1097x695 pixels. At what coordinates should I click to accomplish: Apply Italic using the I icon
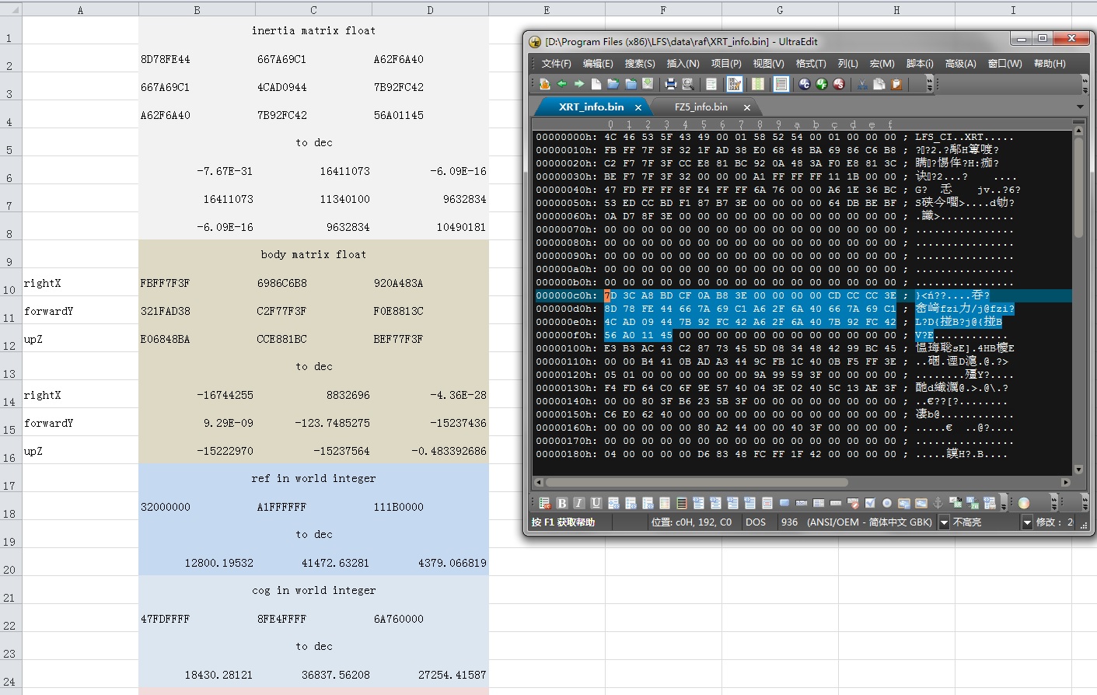(x=579, y=503)
